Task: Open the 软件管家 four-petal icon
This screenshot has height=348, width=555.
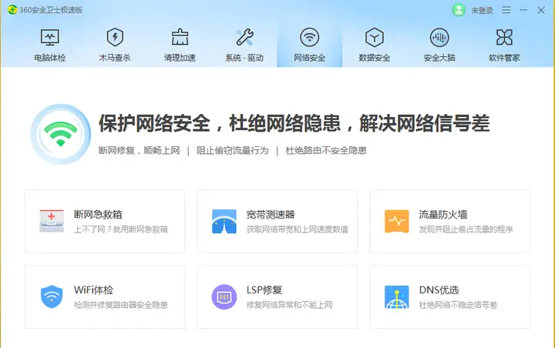Action: (504, 37)
